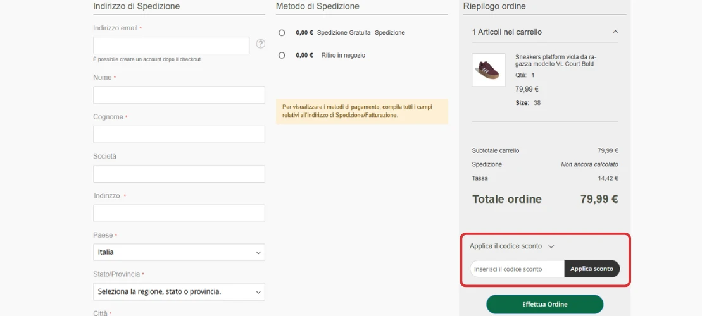Open the sneaker product thumbnail
This screenshot has width=702, height=316.
tap(489, 70)
